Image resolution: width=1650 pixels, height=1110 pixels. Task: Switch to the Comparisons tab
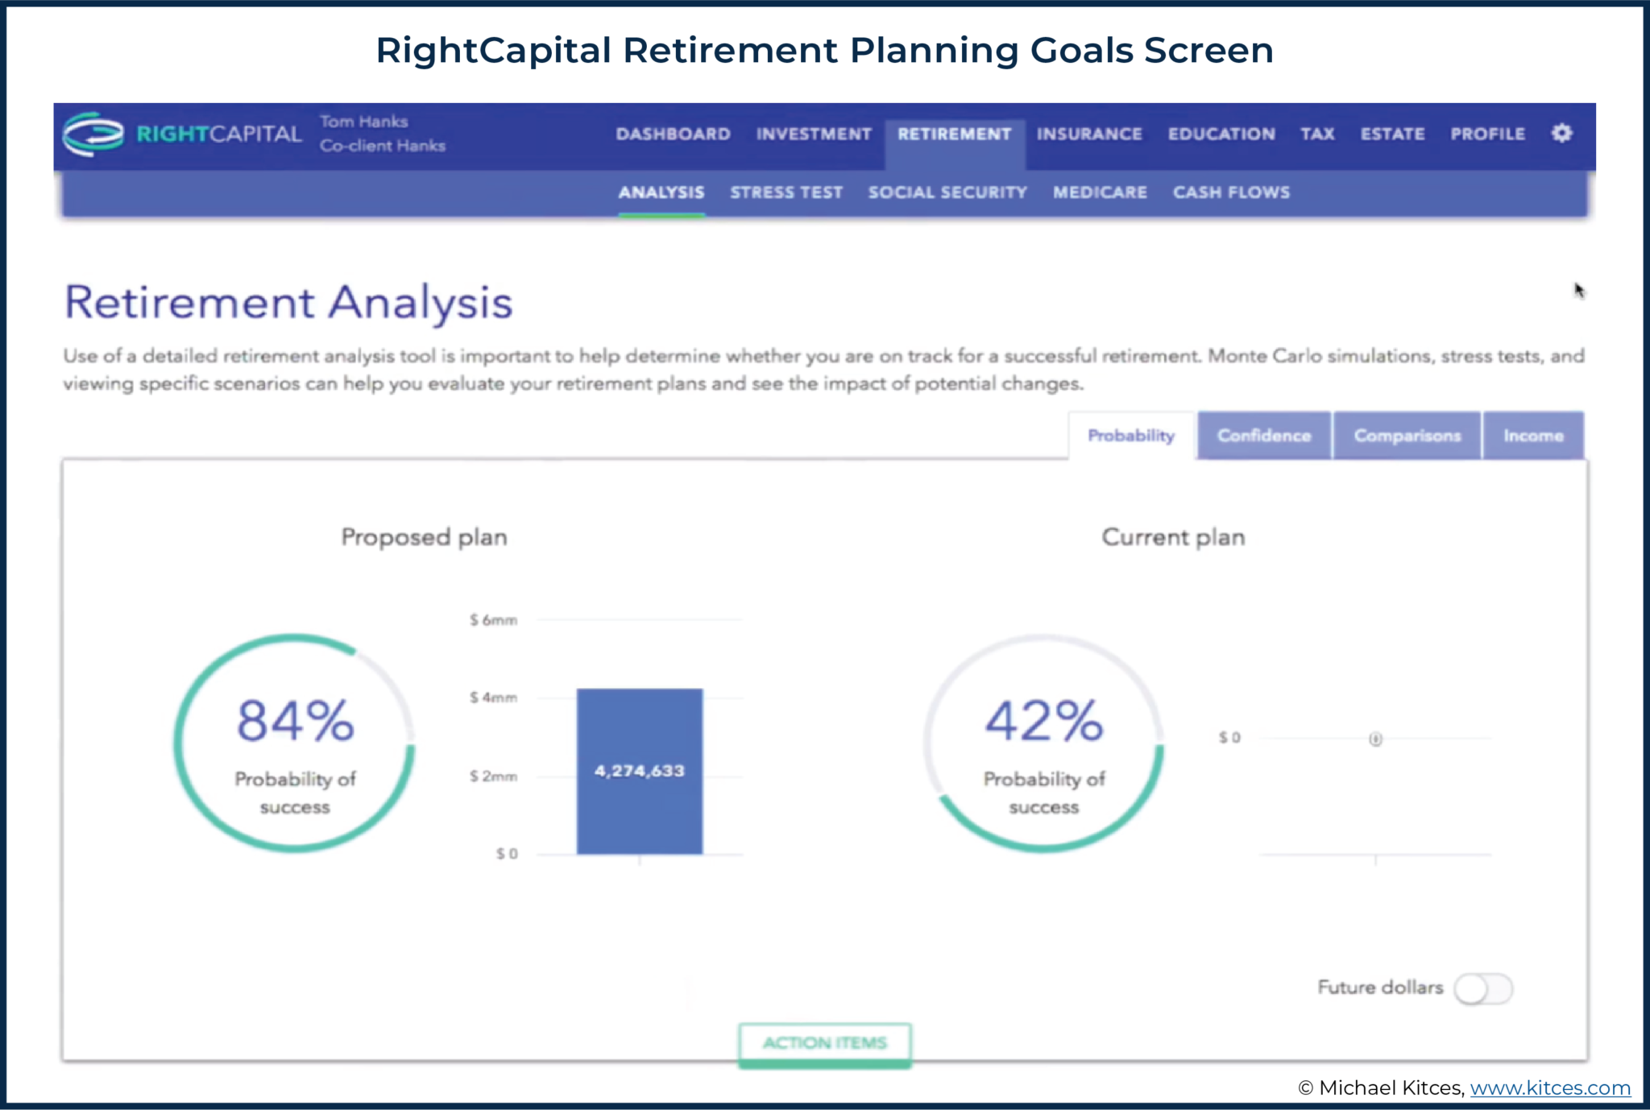pos(1407,435)
